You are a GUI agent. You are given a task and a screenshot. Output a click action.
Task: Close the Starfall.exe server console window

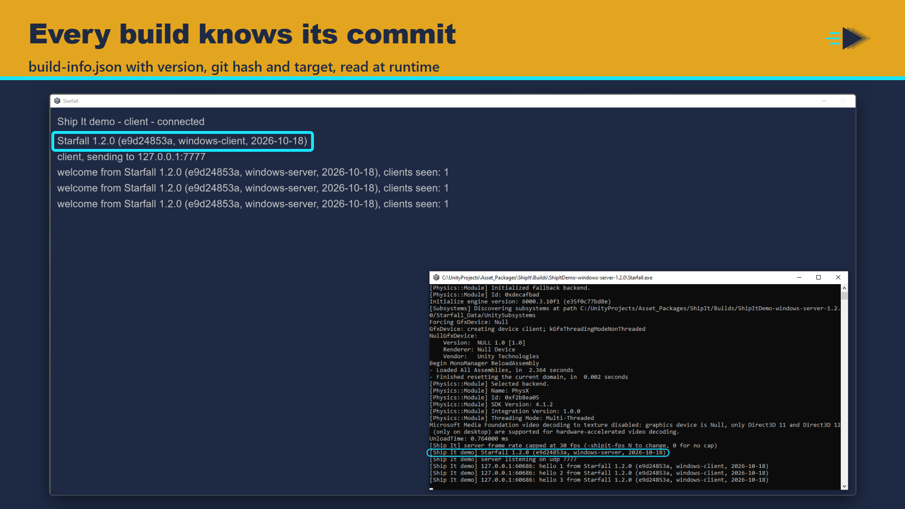838,278
